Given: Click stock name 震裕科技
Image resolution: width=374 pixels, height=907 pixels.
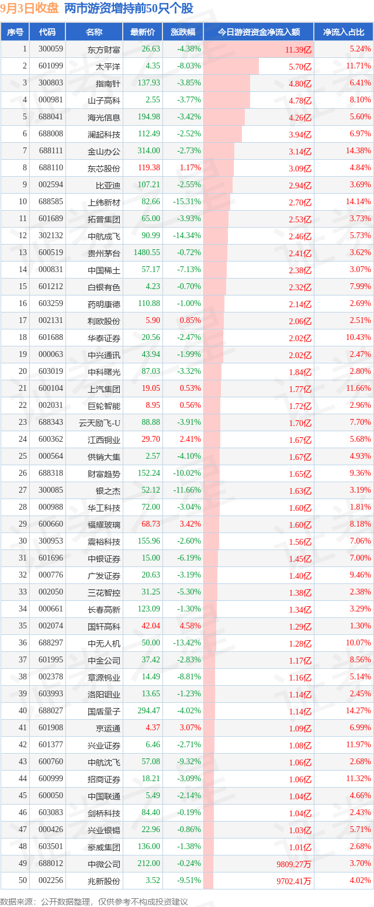Looking at the screenshot, I should 104,541.
